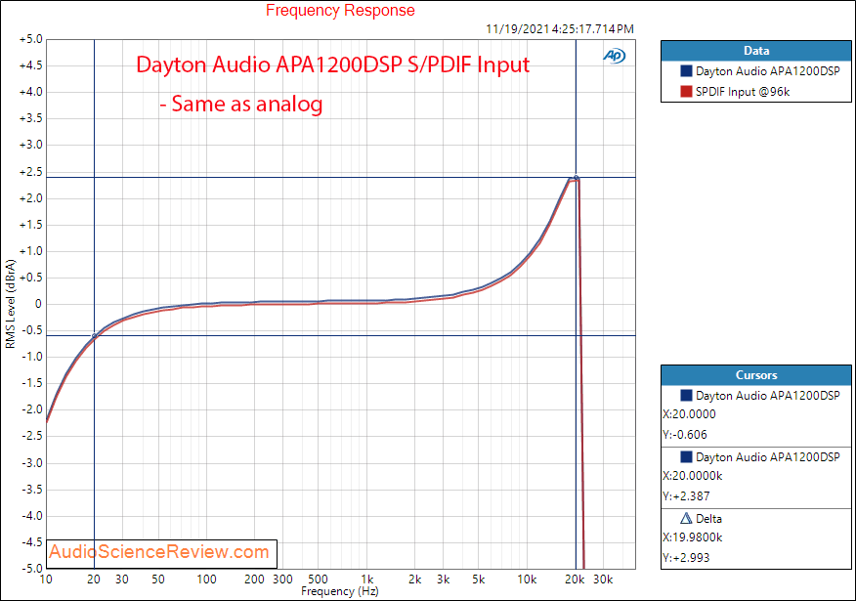The image size is (856, 601).
Task: Select 'Dayton Audio APA1200DSP' in the Data legend
Action: 767,71
